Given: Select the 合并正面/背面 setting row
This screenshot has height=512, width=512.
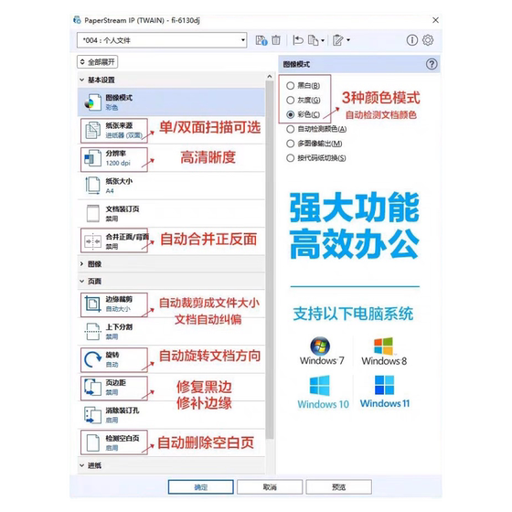Looking at the screenshot, I should 171,241.
